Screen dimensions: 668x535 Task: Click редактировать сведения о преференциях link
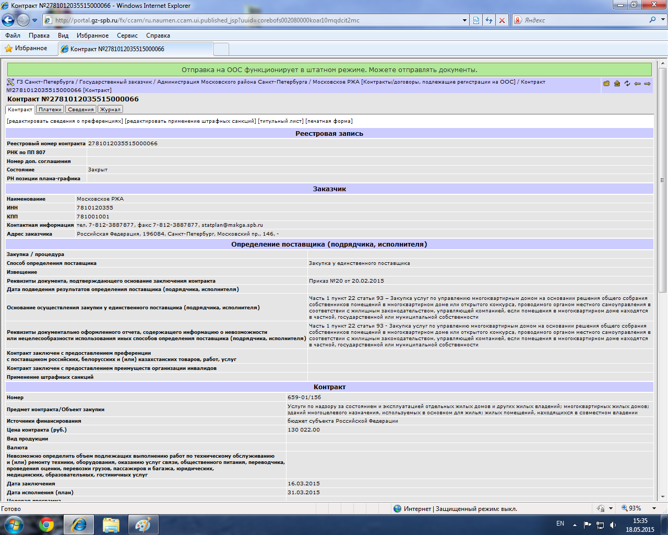65,121
